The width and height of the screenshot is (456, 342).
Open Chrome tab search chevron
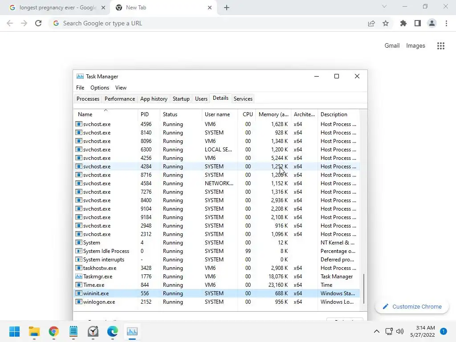(384, 6)
